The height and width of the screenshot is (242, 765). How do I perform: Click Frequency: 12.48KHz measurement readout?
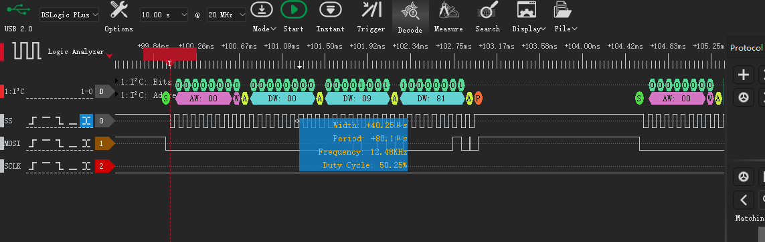click(363, 152)
